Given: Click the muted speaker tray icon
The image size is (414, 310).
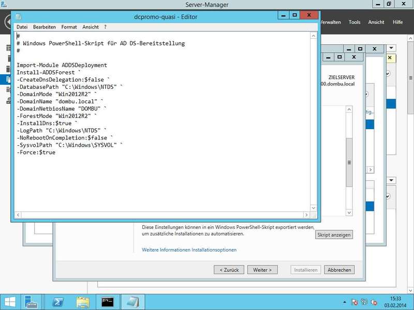Looking at the screenshot, I should pyautogui.click(x=374, y=302).
